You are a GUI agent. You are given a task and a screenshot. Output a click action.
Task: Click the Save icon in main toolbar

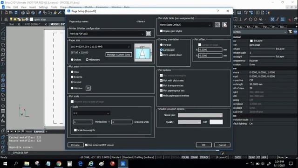tap(16, 13)
